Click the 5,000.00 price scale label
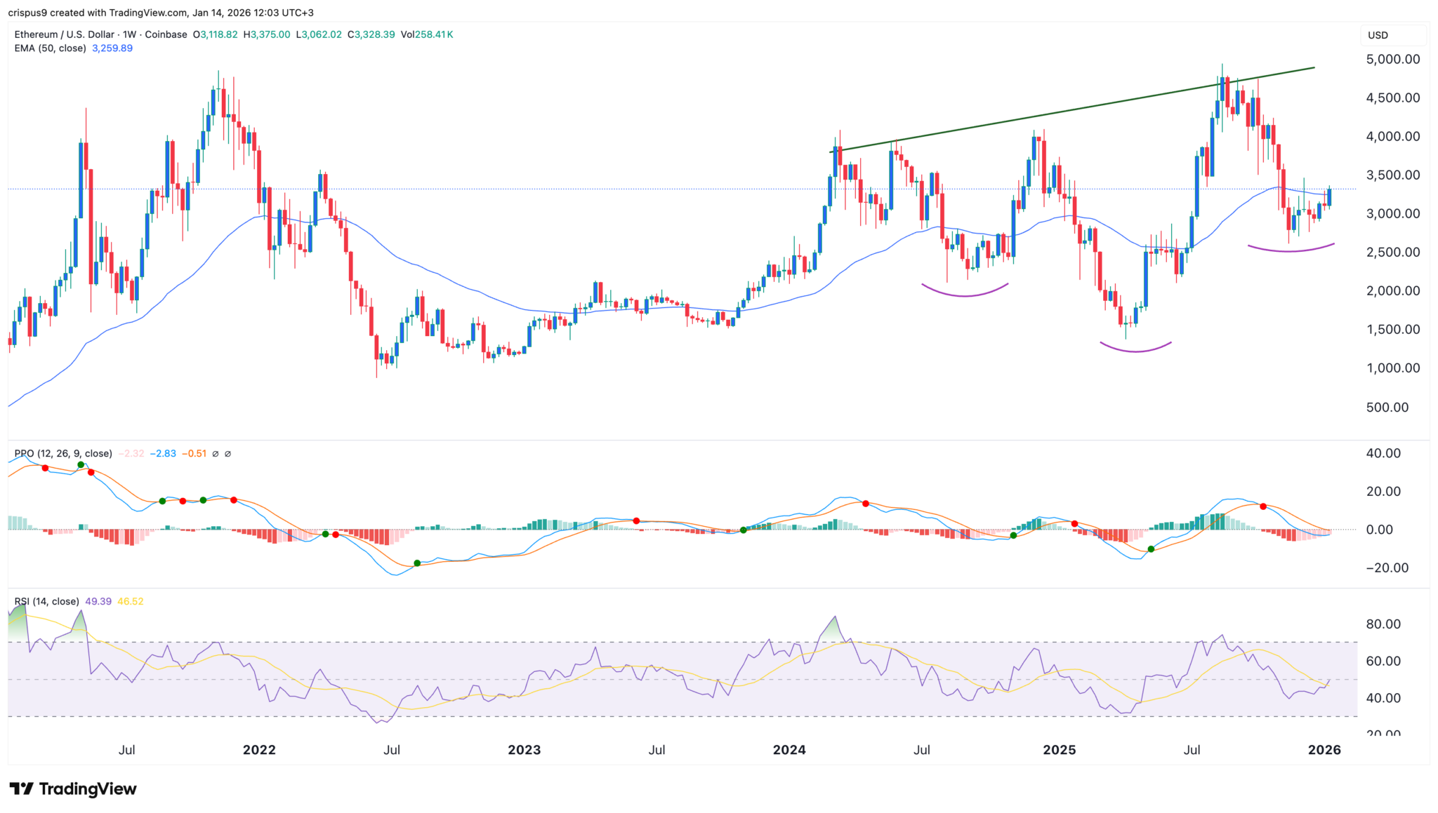 click(1392, 60)
